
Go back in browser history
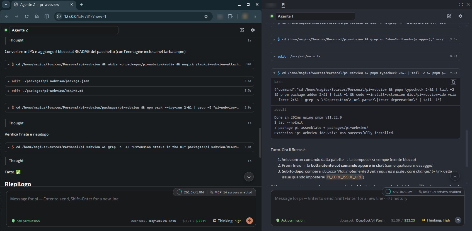(7, 16)
